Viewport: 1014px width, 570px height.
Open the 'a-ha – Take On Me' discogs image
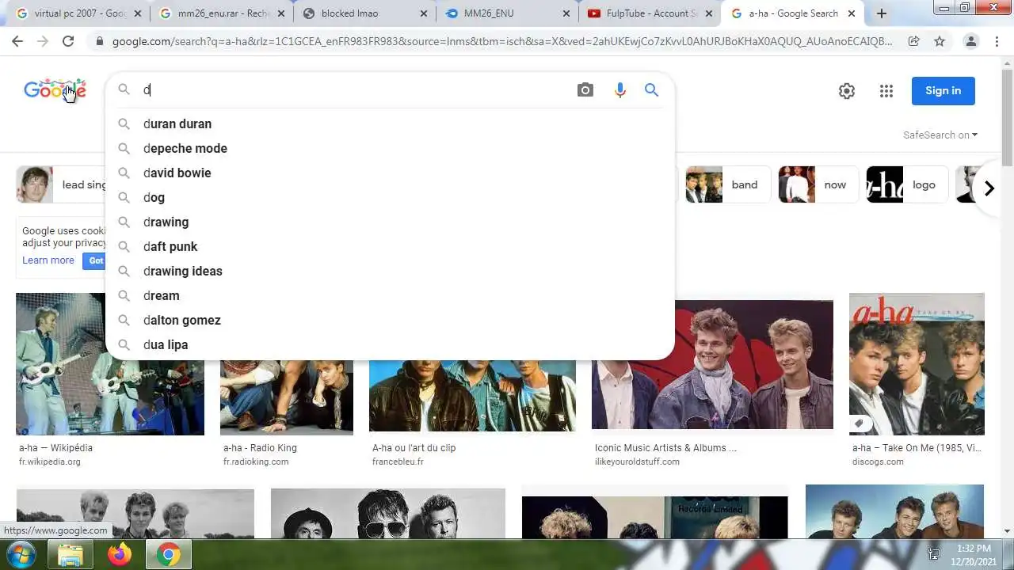[917, 364]
